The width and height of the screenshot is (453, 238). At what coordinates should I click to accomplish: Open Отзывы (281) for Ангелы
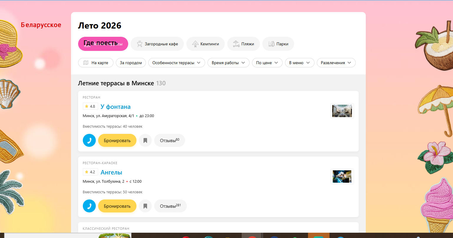click(170, 206)
